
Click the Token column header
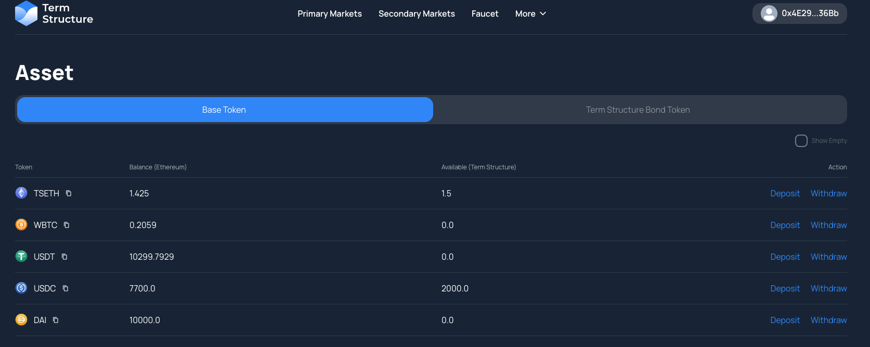point(24,167)
